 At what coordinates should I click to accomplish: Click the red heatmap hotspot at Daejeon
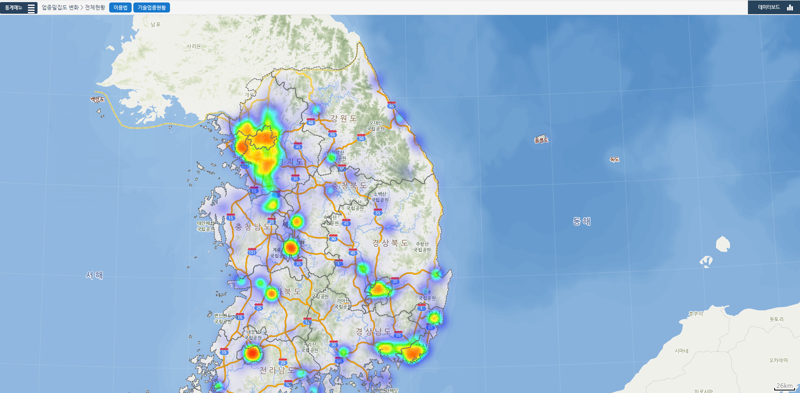click(x=291, y=248)
